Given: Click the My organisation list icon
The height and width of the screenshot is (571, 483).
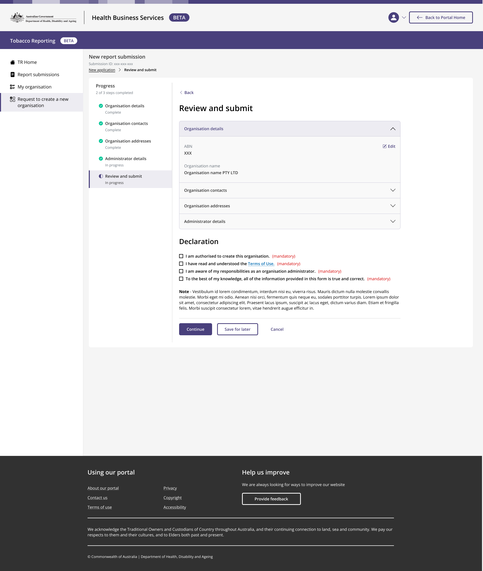Looking at the screenshot, I should pyautogui.click(x=12, y=87).
